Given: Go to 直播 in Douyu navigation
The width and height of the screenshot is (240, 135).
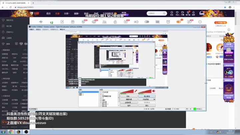Looking at the screenshot, I should (57, 13).
